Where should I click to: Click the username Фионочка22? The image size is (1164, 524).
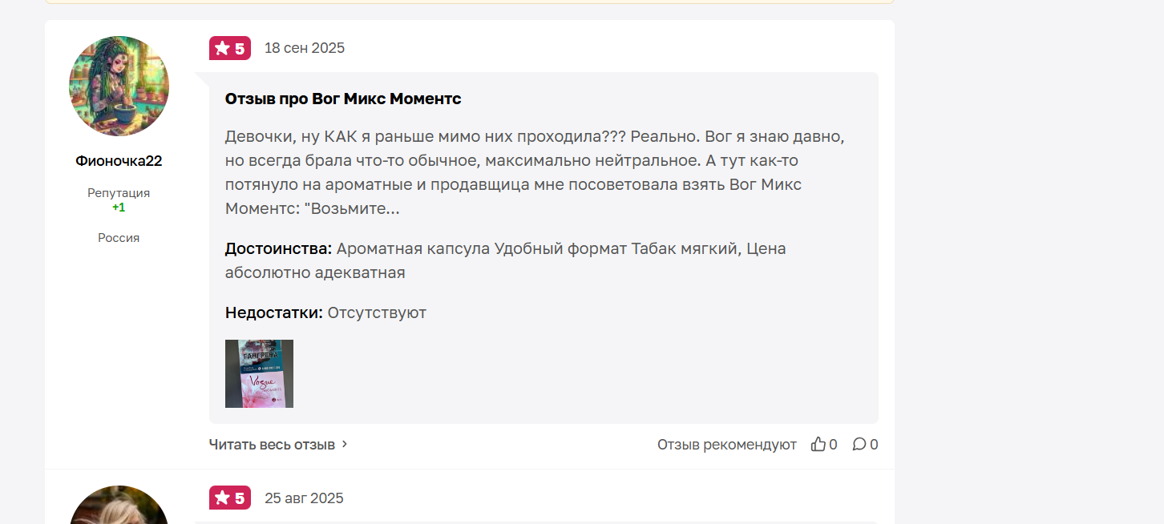coord(119,161)
